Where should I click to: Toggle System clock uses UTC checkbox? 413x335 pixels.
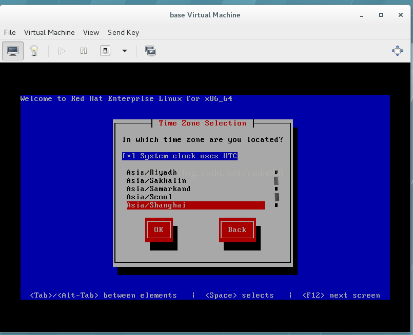pyautogui.click(x=180, y=156)
